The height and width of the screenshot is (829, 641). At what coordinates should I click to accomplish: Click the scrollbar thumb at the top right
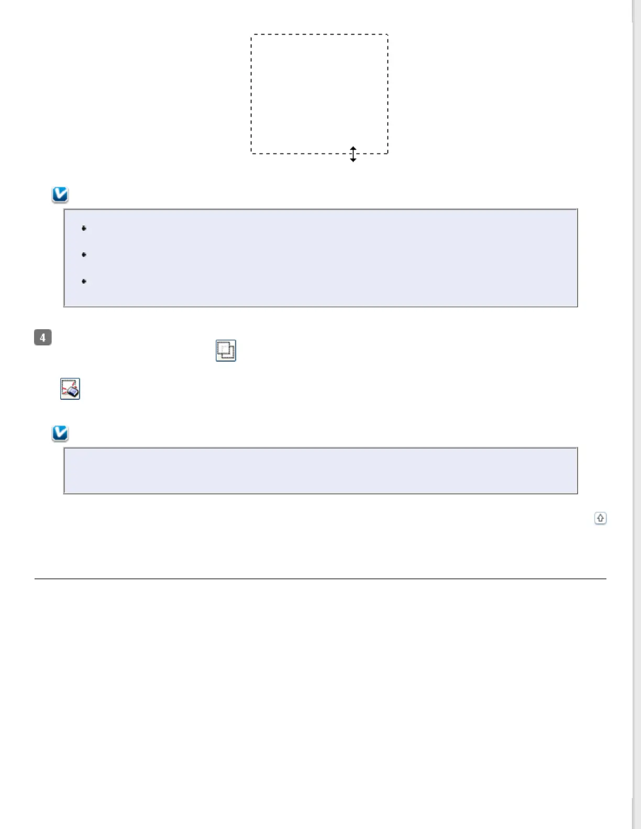(637, 10)
